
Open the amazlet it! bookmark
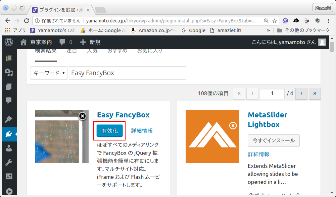226,30
